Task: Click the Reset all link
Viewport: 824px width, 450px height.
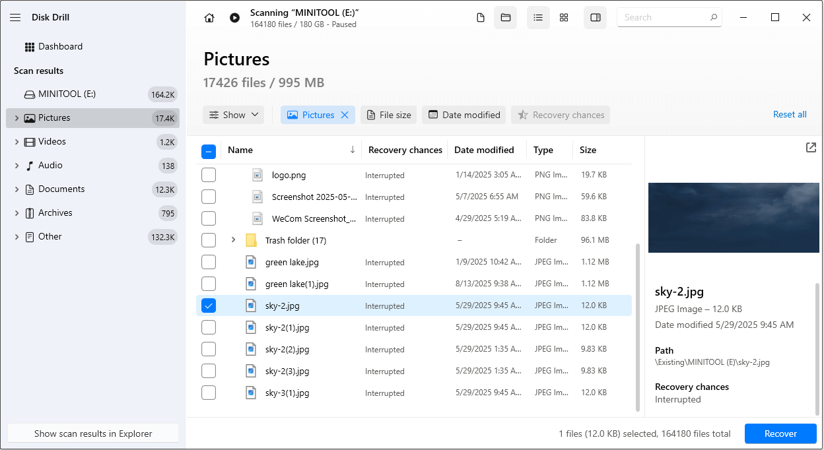Action: tap(790, 115)
